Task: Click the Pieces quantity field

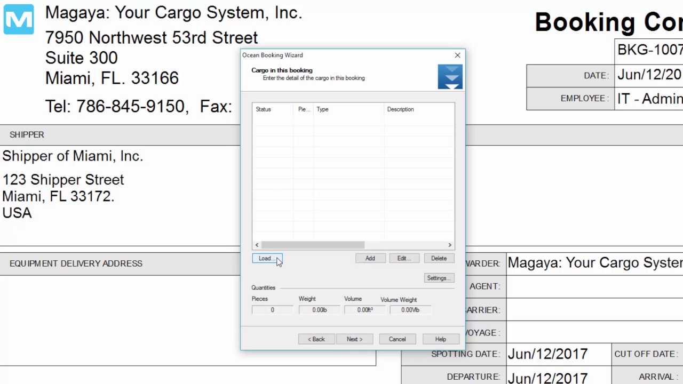Action: [272, 310]
